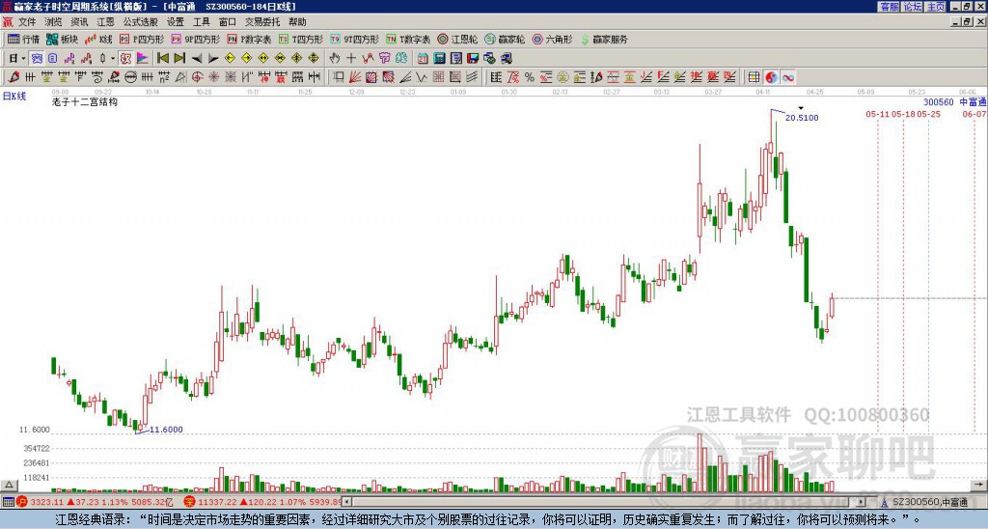Click the 客服 customer service link
The height and width of the screenshot is (529, 988).
889,7
